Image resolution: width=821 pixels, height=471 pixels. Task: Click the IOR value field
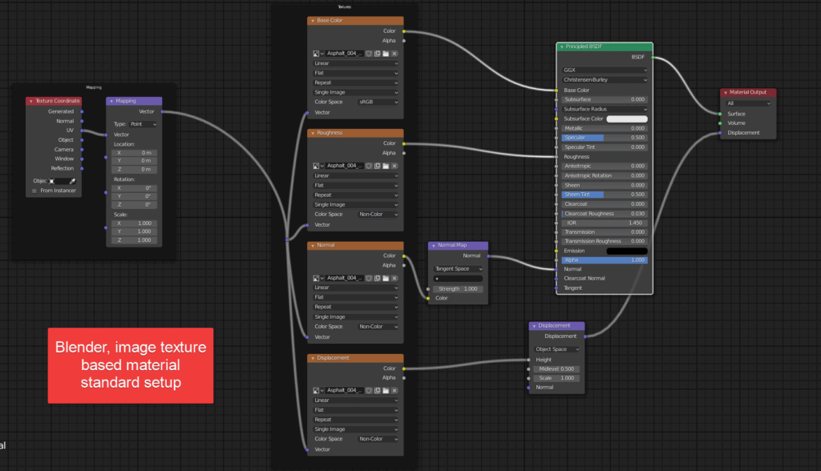(605, 223)
